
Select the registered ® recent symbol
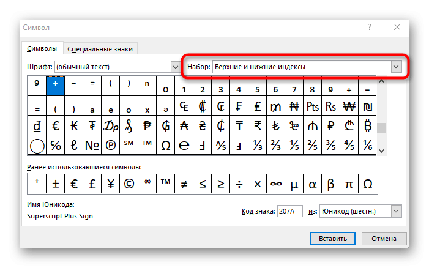(x=147, y=184)
